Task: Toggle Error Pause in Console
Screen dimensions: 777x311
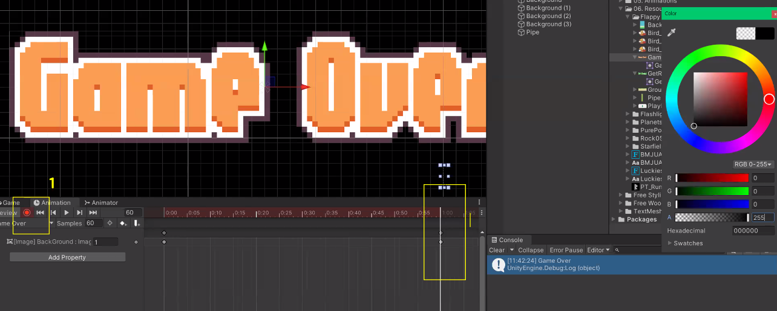Action: click(x=566, y=250)
